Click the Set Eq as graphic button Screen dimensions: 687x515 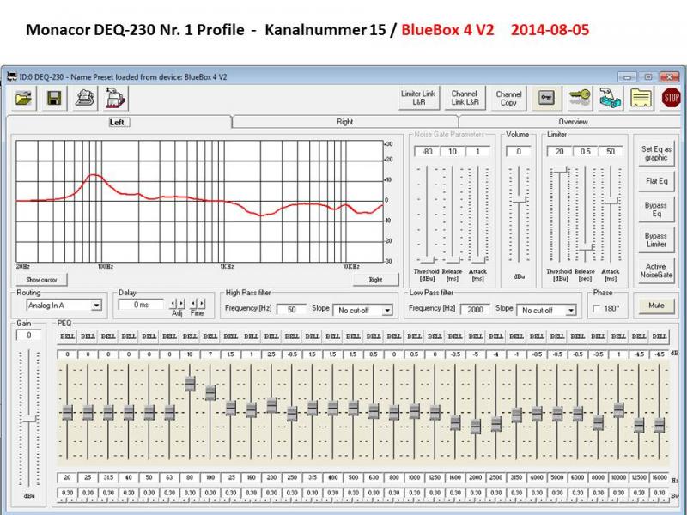(x=656, y=154)
